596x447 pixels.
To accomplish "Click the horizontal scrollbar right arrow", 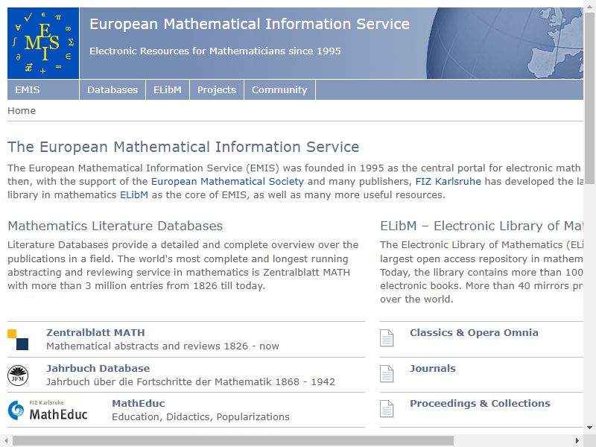I will coord(577,440).
